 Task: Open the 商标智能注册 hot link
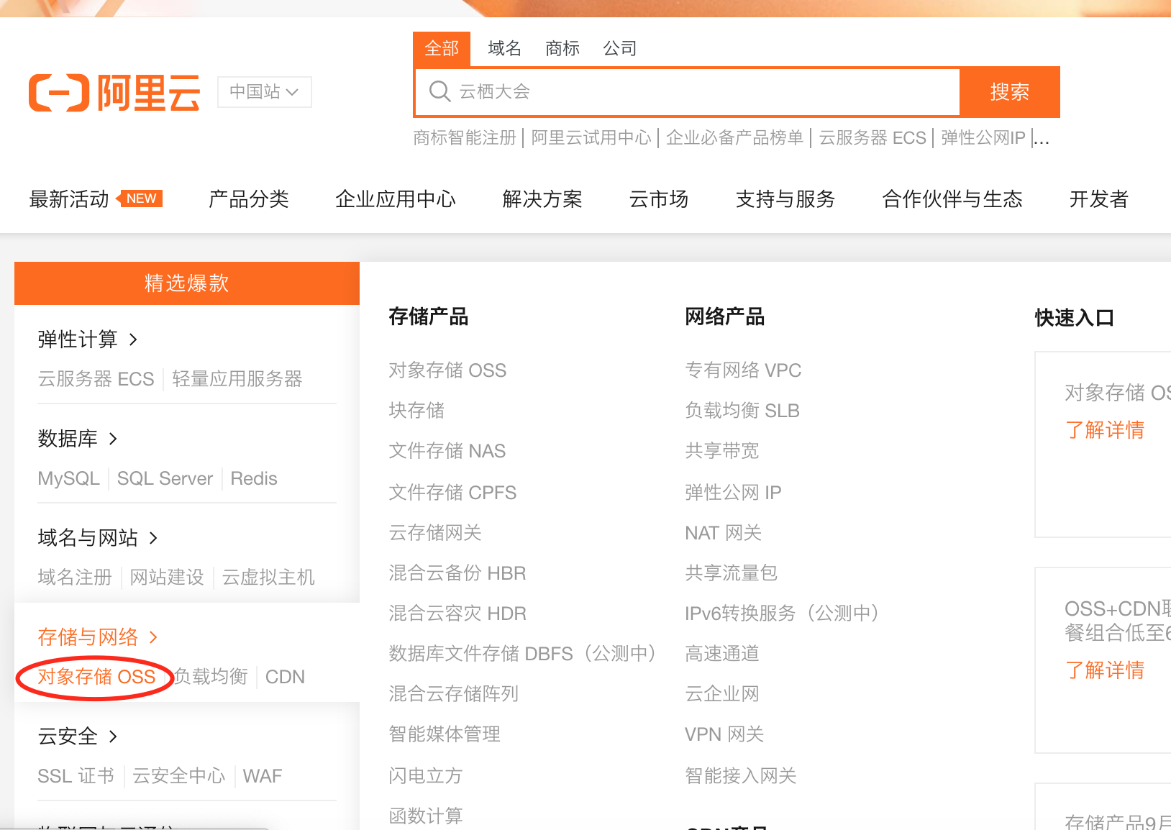click(465, 137)
